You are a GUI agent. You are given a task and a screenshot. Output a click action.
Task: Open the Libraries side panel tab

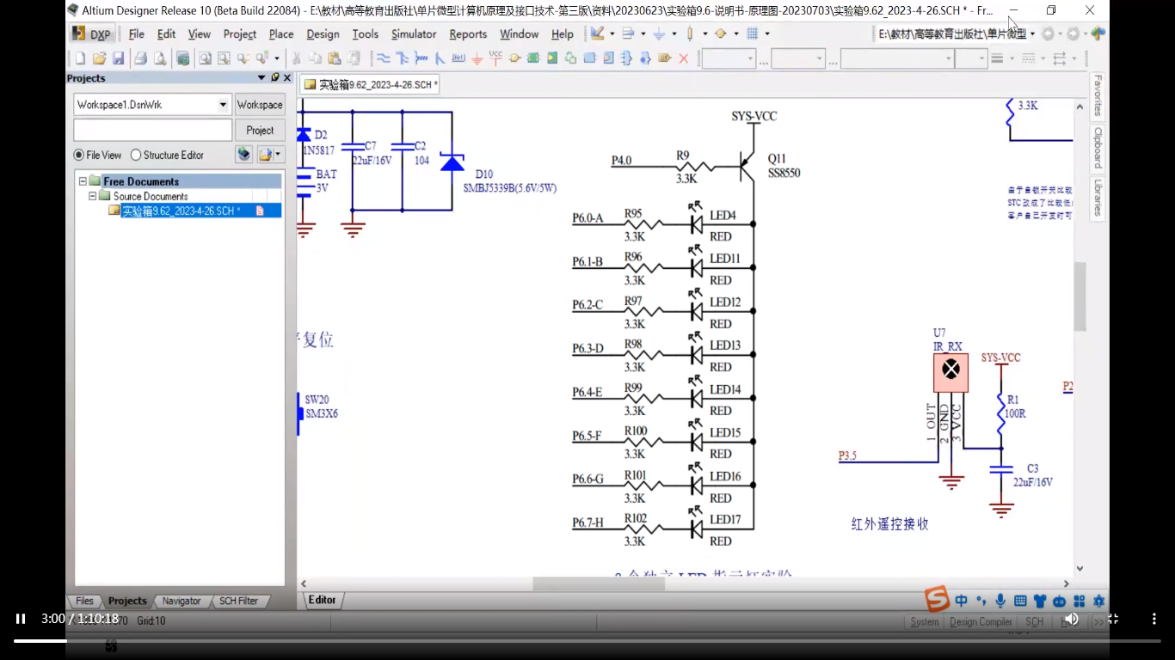(x=1098, y=198)
